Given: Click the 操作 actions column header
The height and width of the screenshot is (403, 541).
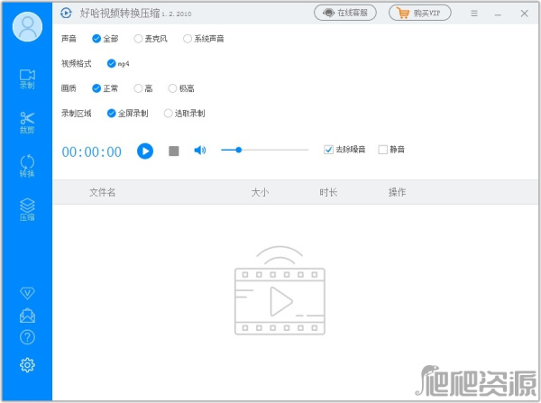Looking at the screenshot, I should click(397, 192).
